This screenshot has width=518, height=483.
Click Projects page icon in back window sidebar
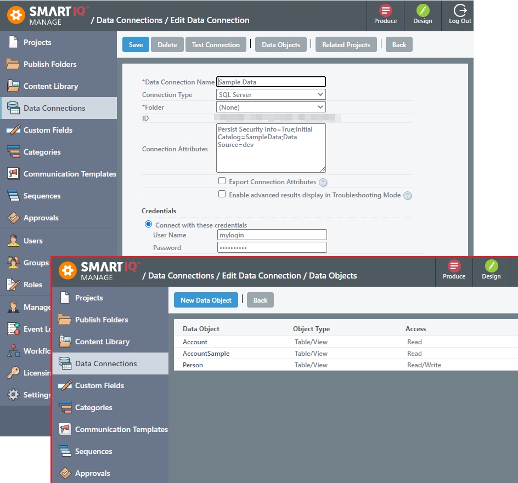coord(13,42)
